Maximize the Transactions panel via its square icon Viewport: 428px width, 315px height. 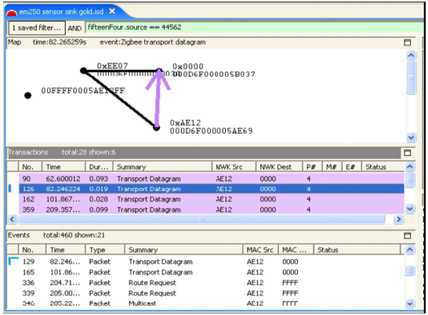(408, 153)
